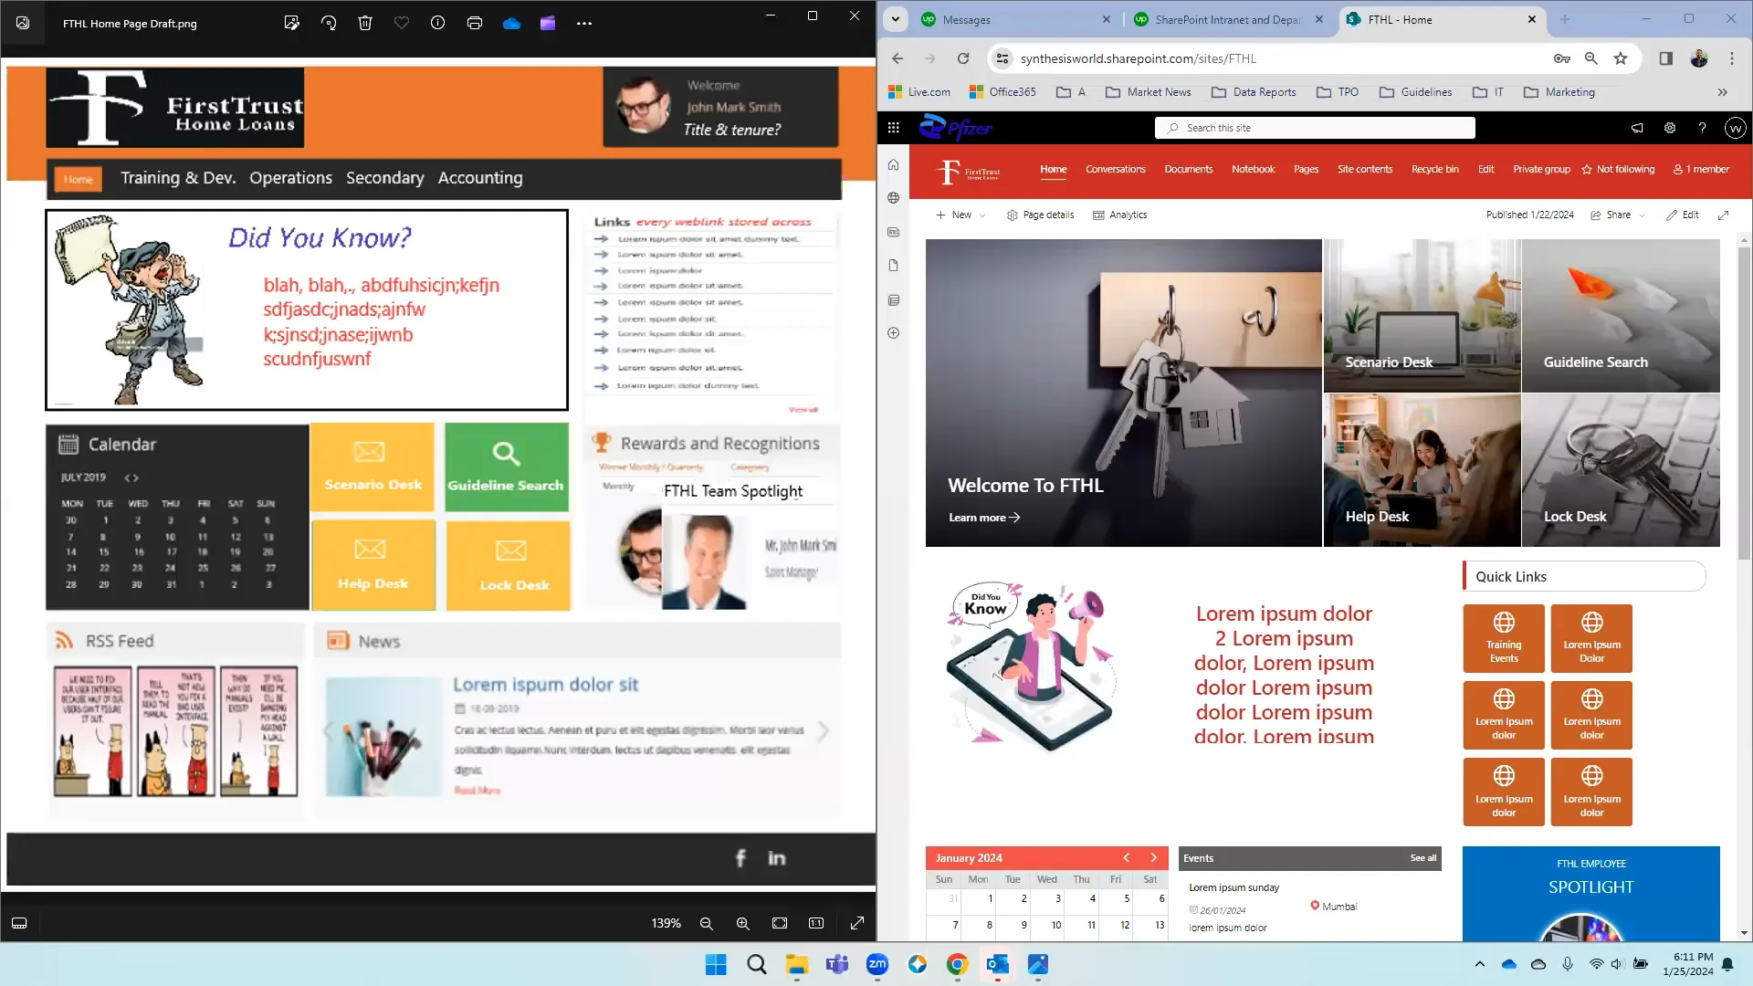
Task: Click the 139% zoom level value
Action: (666, 924)
